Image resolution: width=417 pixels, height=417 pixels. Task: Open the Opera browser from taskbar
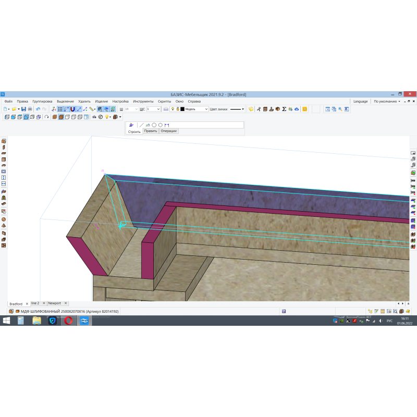pyautogui.click(x=68, y=321)
